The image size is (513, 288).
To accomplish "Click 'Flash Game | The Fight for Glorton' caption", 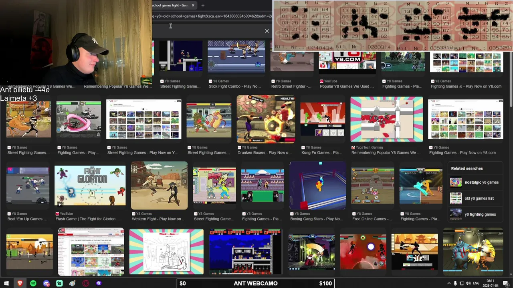I will tap(88, 219).
